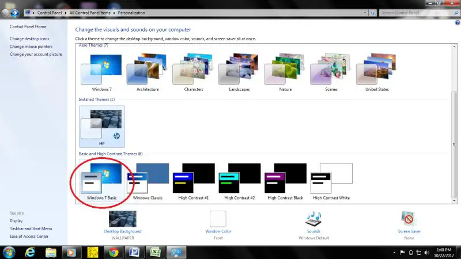Select the High Contrast White theme
Screen dimensions: 461x259
coord(331,181)
